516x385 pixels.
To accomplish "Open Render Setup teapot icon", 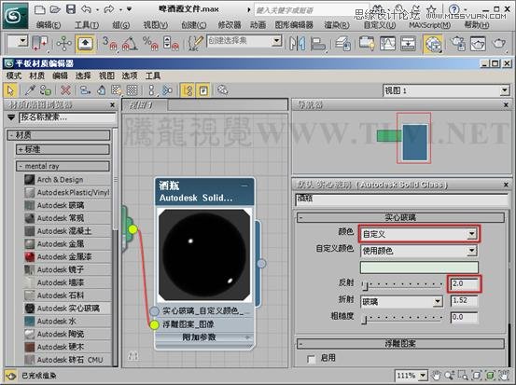I will (458, 44).
